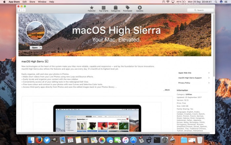Image resolution: width=231 pixels, height=145 pixels.
Task: Click the App Store search field
Action: (200, 10)
